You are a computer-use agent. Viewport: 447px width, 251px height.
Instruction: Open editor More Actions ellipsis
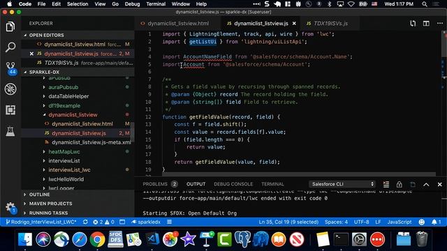click(440, 23)
